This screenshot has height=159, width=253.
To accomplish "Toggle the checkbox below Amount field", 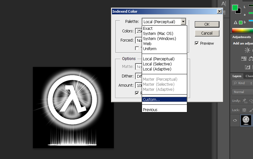I will click(x=137, y=93).
